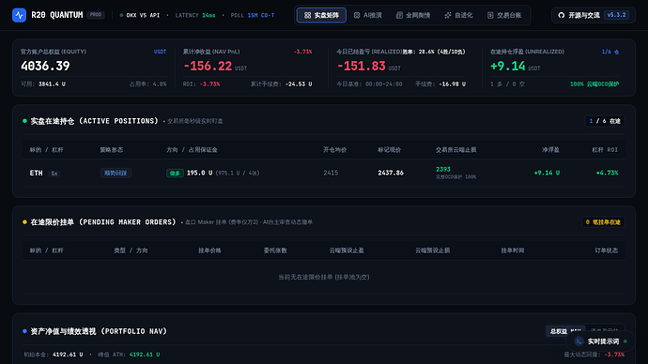Switch to the 交易台账 tab
This screenshot has width=648, height=364.
coord(504,15)
